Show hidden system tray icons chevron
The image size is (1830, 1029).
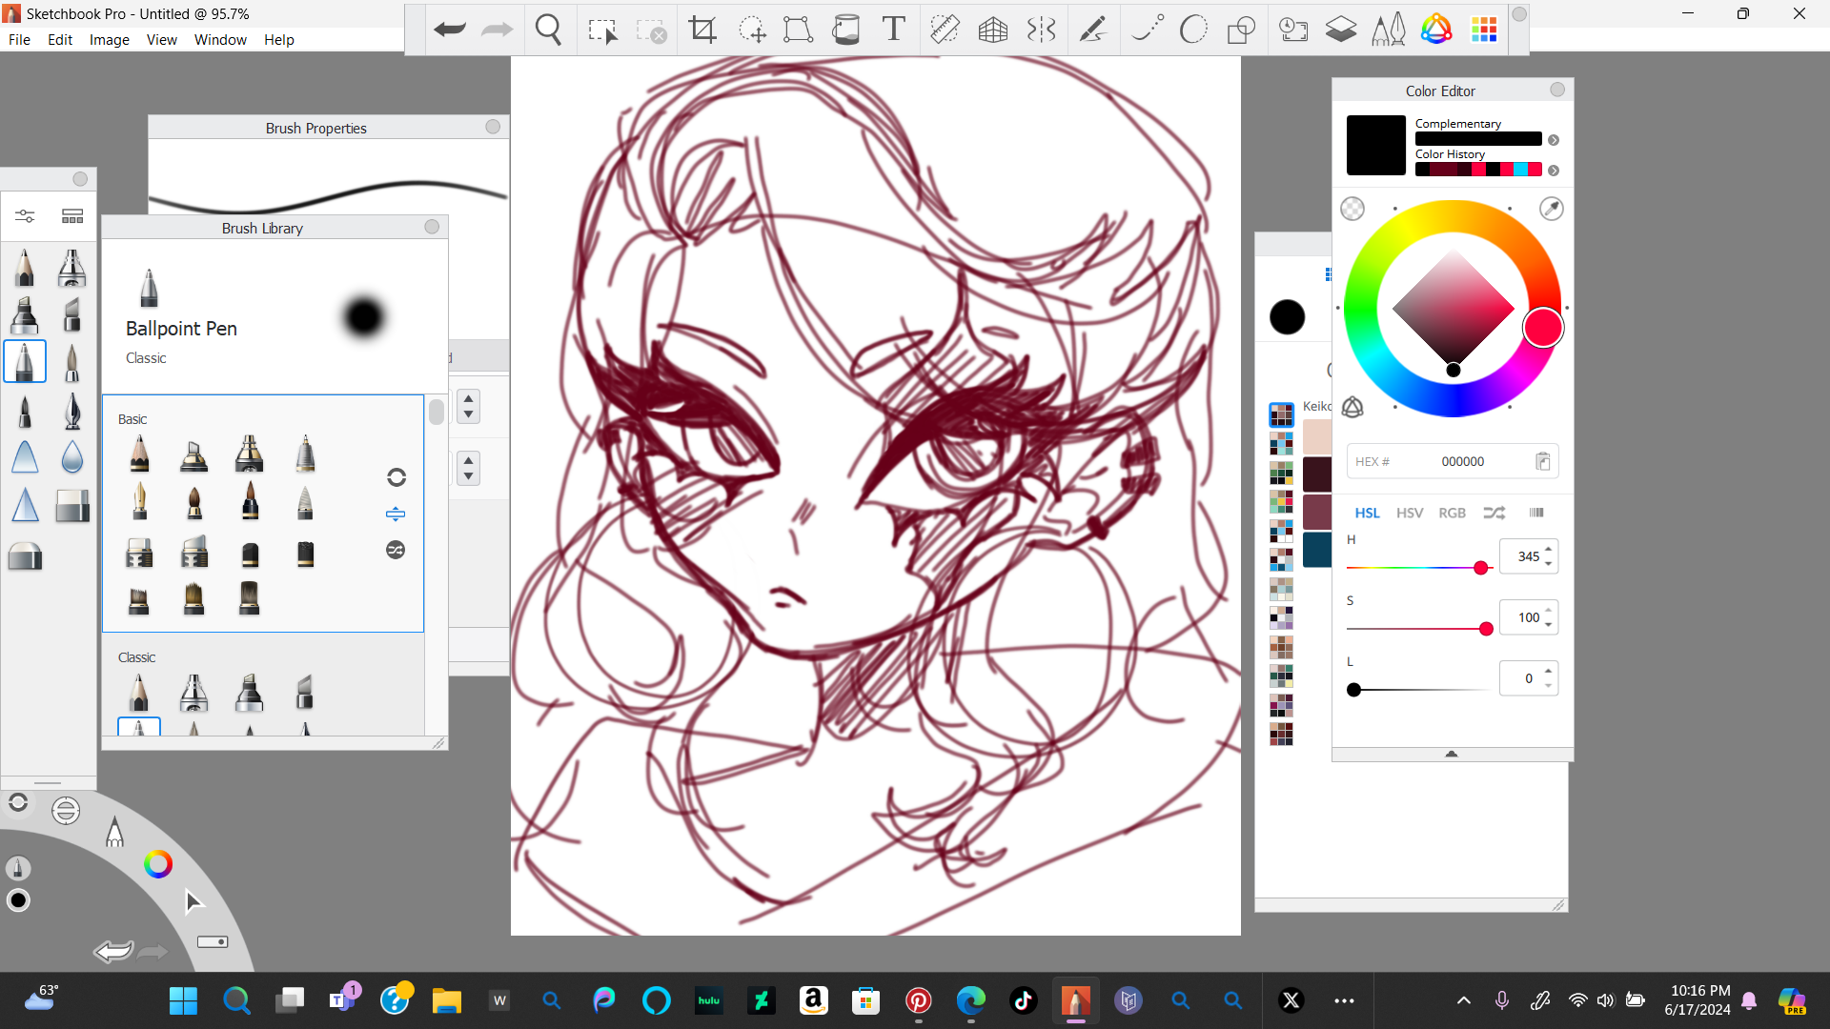pos(1464,1000)
